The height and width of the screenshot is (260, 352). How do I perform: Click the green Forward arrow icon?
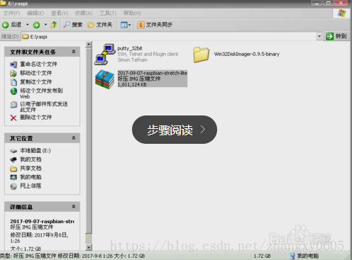[36, 25]
